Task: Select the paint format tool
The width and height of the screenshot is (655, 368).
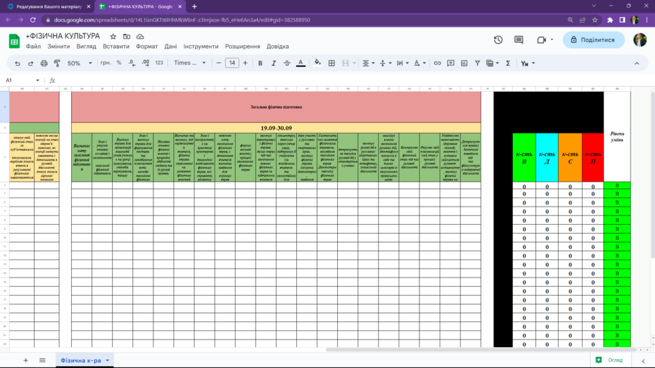Action: (x=57, y=63)
